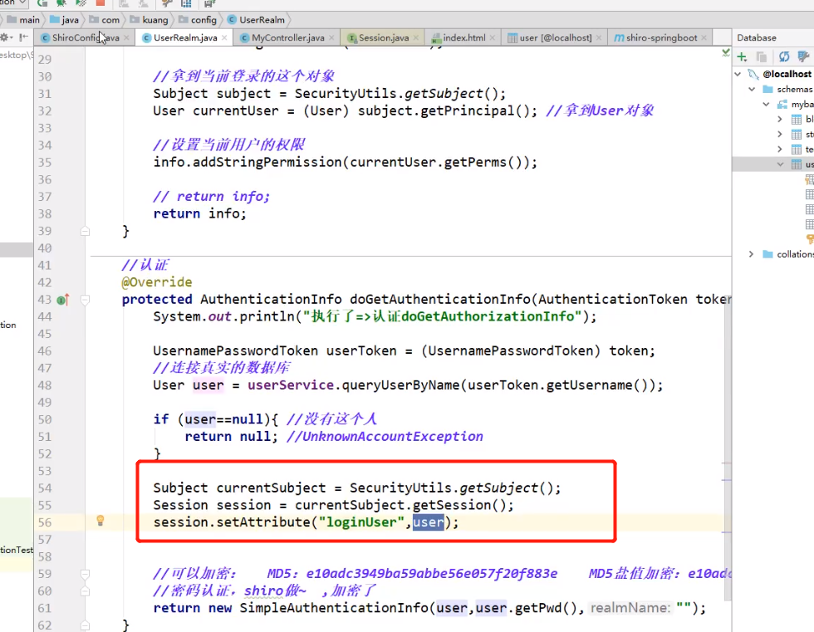The image size is (814, 632).
Task: Click the lightbulb intention icon on line 56
Action: pyautogui.click(x=101, y=522)
